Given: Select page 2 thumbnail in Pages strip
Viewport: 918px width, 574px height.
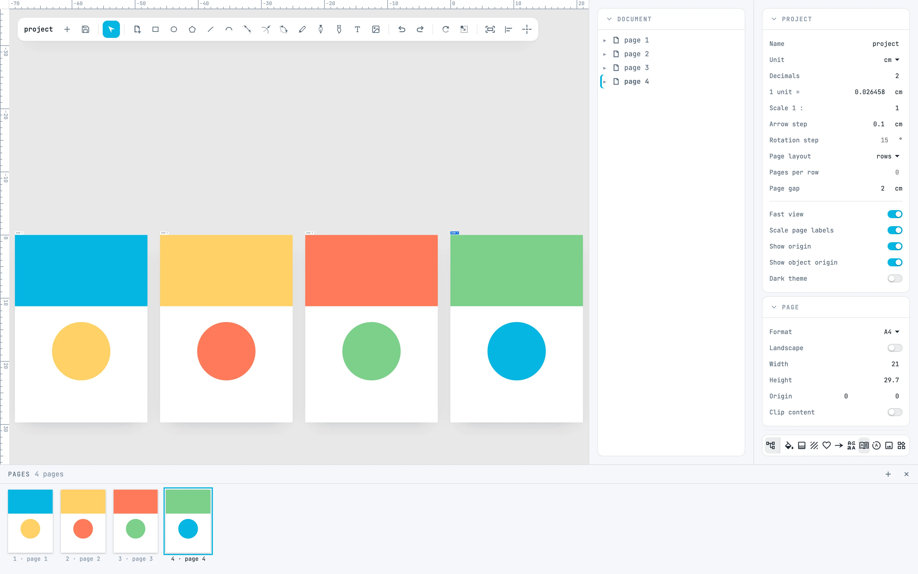Looking at the screenshot, I should click(83, 521).
